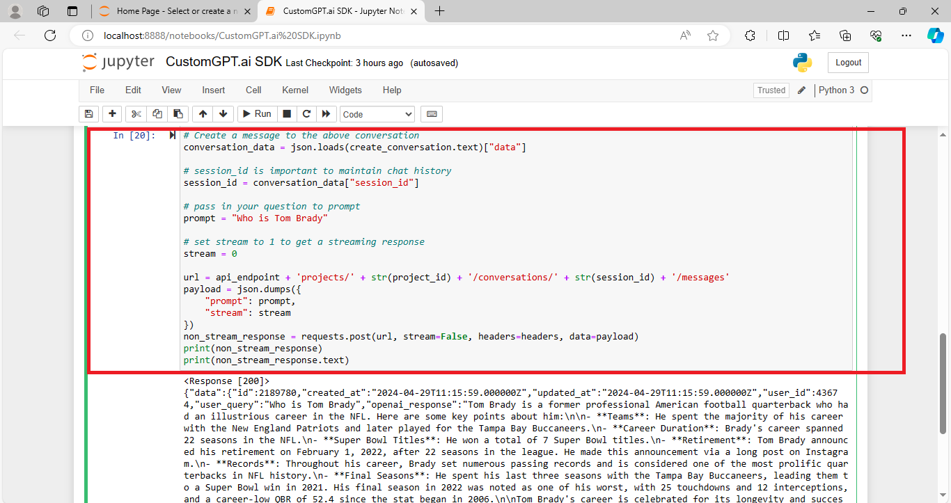Save the notebook and create checkpoint
The width and height of the screenshot is (951, 503).
[88, 113]
